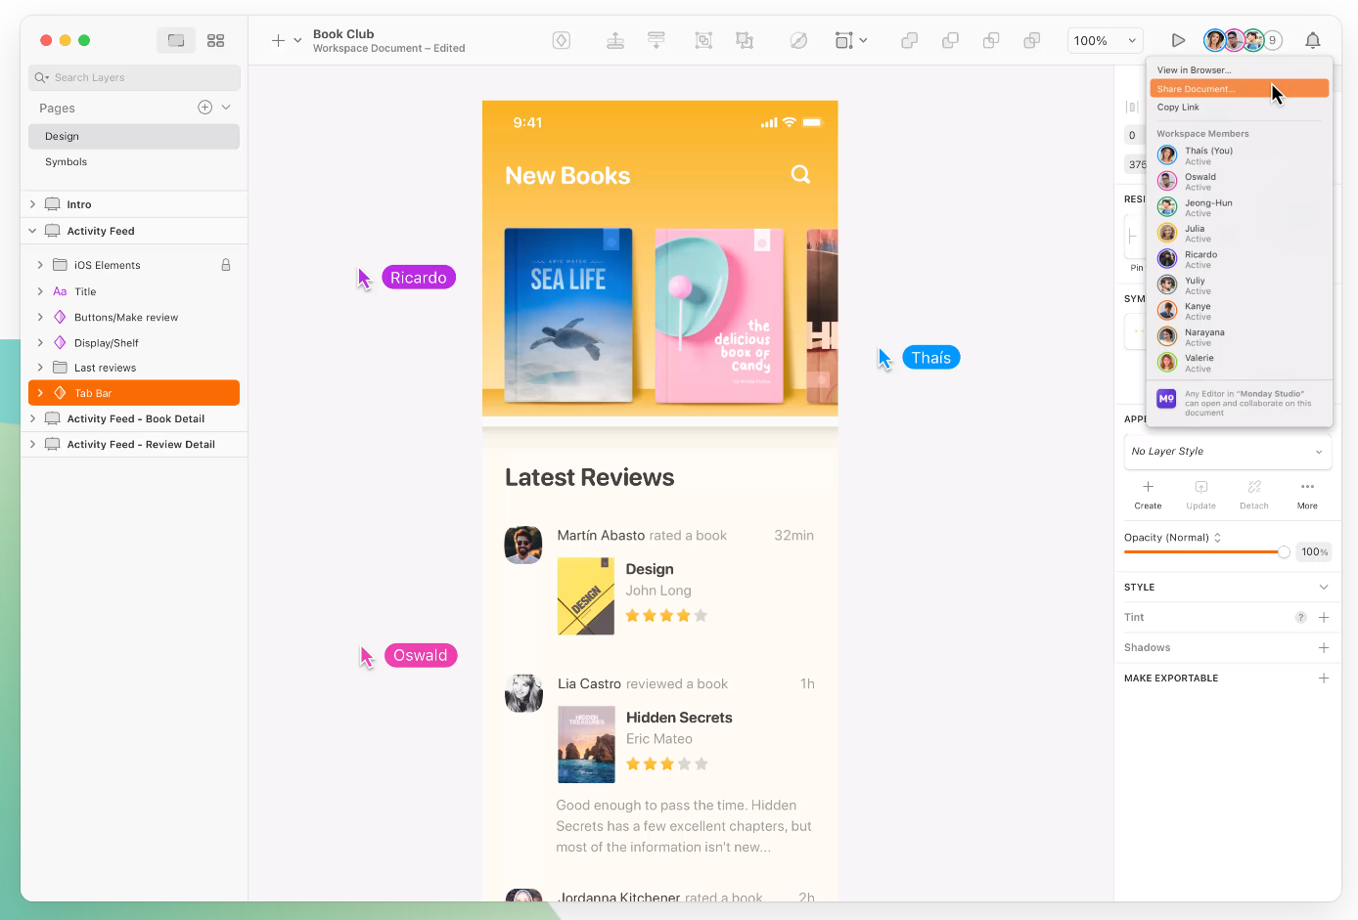The height and width of the screenshot is (920, 1358).
Task: Click Update layer style button
Action: [1201, 494]
